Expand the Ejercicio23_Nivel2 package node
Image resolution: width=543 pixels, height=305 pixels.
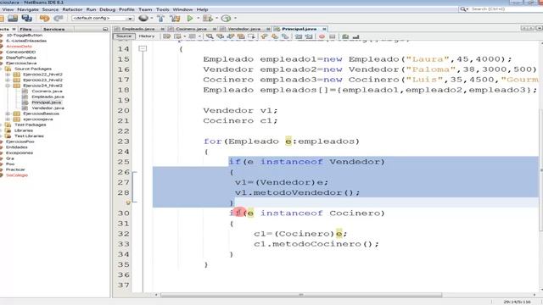8,80
